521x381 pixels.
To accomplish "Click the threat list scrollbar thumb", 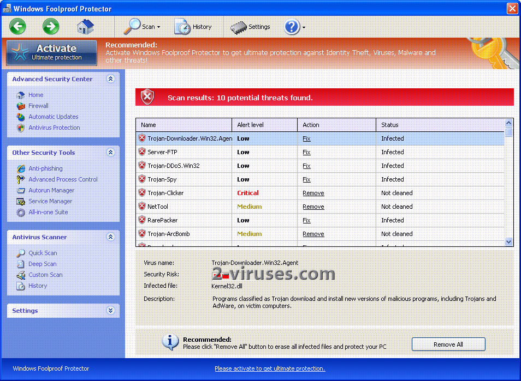I will tap(508, 132).
